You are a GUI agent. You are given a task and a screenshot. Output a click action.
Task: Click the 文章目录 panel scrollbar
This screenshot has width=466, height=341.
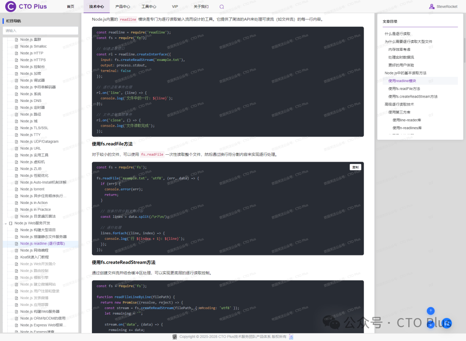464,50
